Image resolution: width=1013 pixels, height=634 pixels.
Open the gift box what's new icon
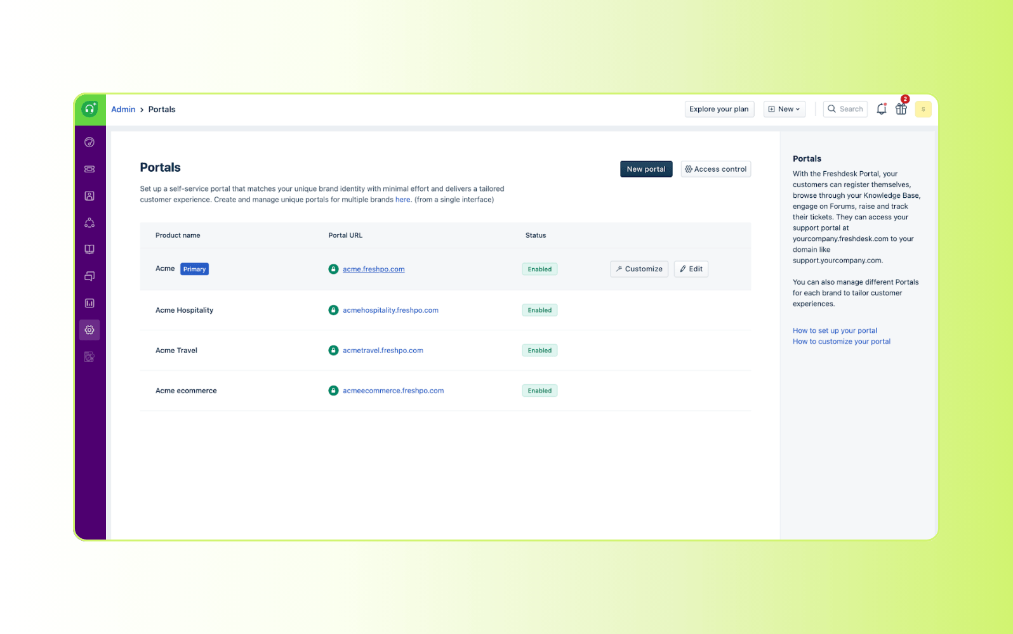(901, 108)
